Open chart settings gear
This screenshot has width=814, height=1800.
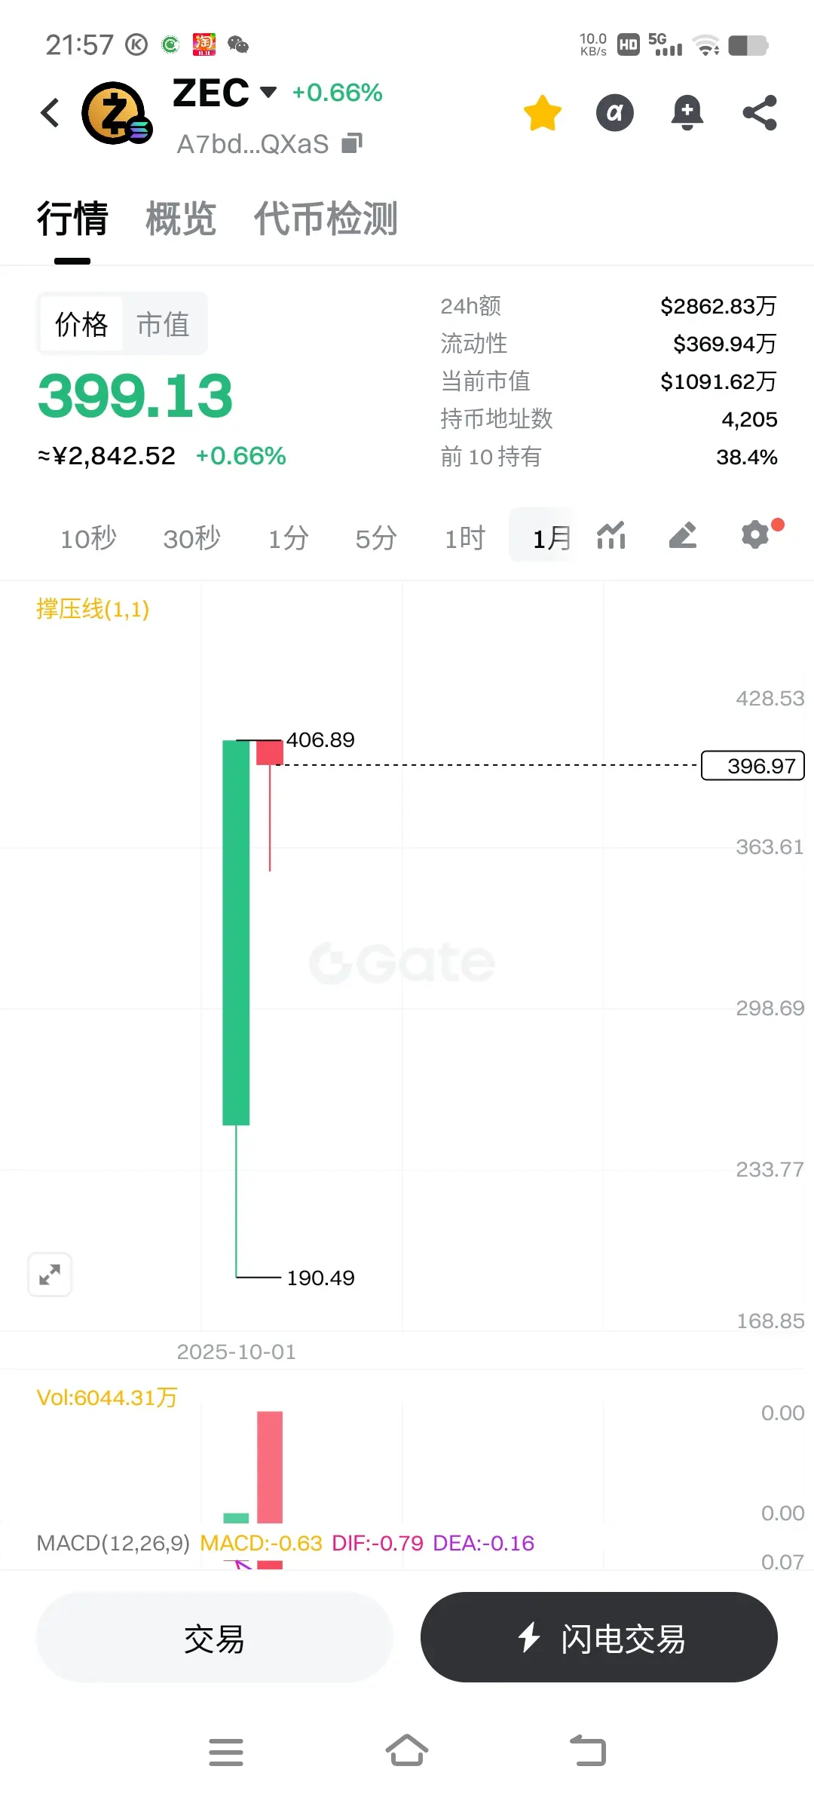pos(755,535)
